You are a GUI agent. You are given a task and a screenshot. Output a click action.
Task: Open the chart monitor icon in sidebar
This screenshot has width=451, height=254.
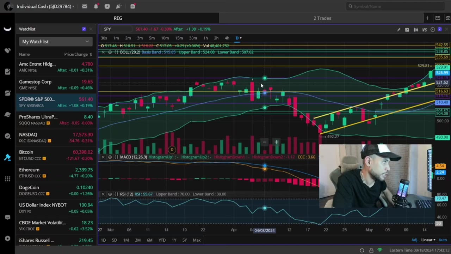pos(7,93)
